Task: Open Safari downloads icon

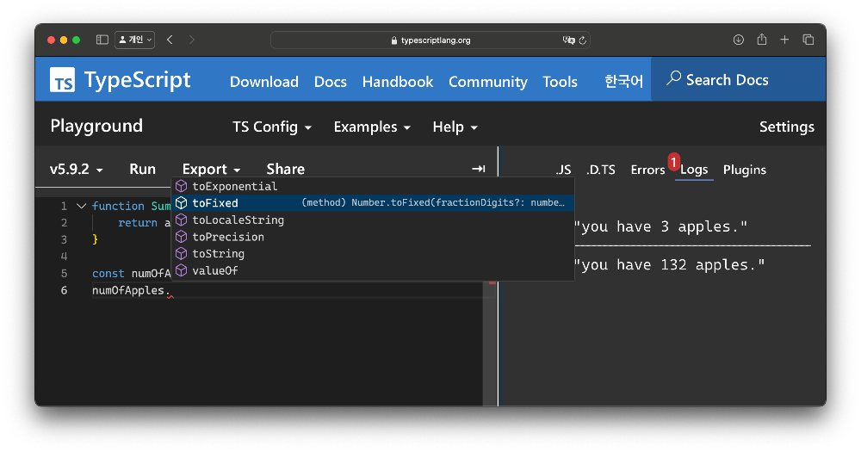Action: [739, 40]
